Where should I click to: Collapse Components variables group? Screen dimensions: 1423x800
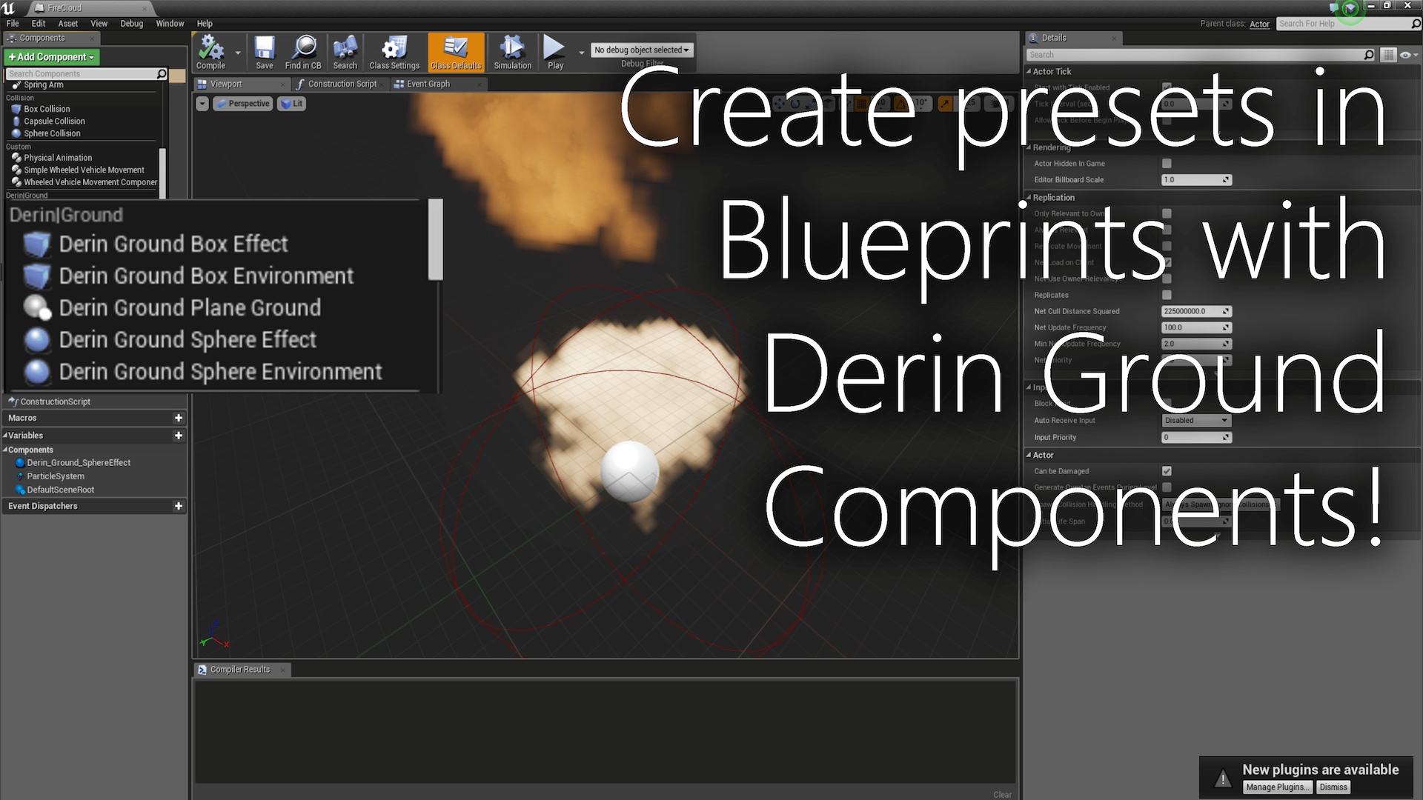pos(5,450)
